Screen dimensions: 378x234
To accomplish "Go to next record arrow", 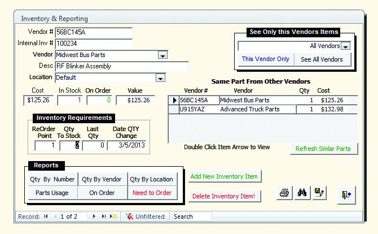I will [94, 216].
